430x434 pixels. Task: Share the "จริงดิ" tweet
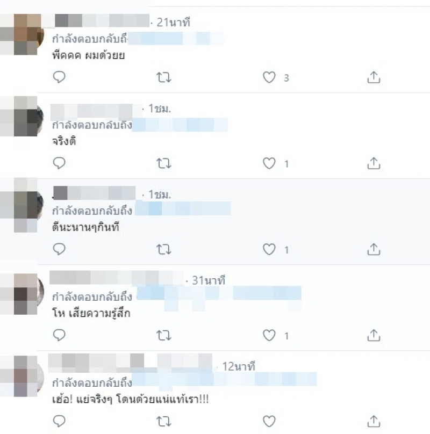tap(374, 163)
